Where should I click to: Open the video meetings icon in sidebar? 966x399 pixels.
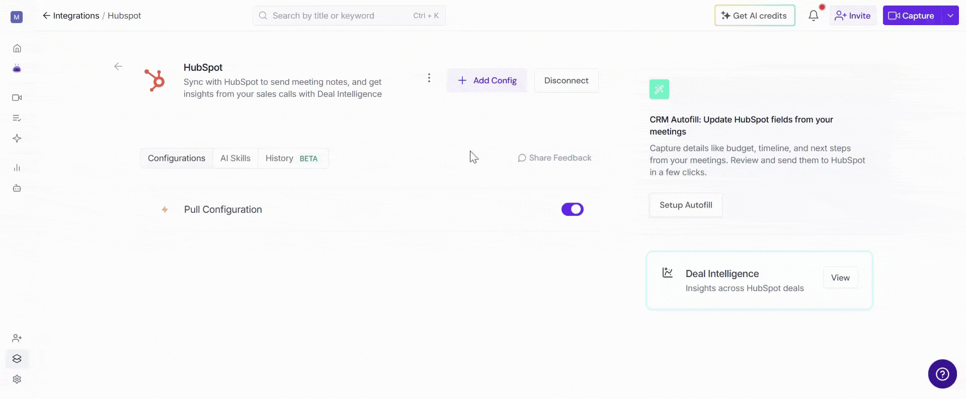click(17, 97)
